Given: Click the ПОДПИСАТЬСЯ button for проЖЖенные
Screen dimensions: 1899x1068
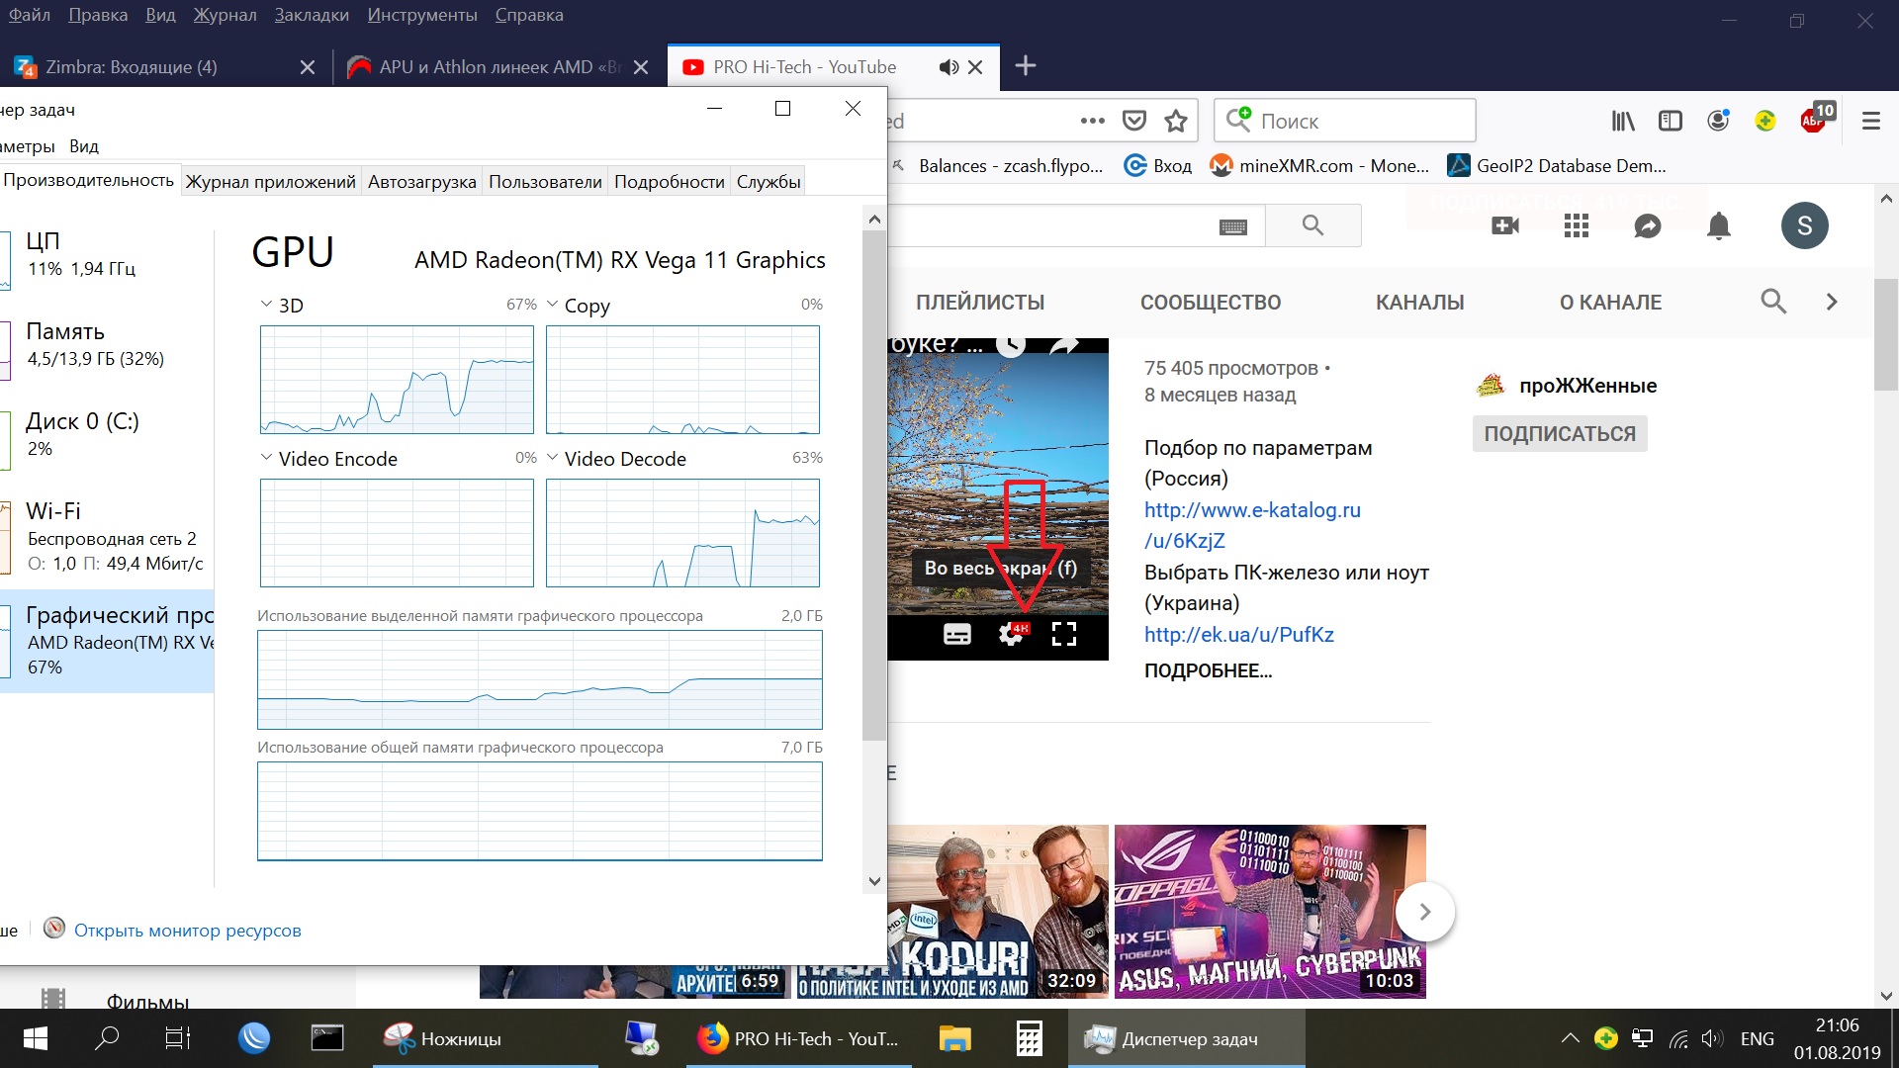Looking at the screenshot, I should (1559, 433).
